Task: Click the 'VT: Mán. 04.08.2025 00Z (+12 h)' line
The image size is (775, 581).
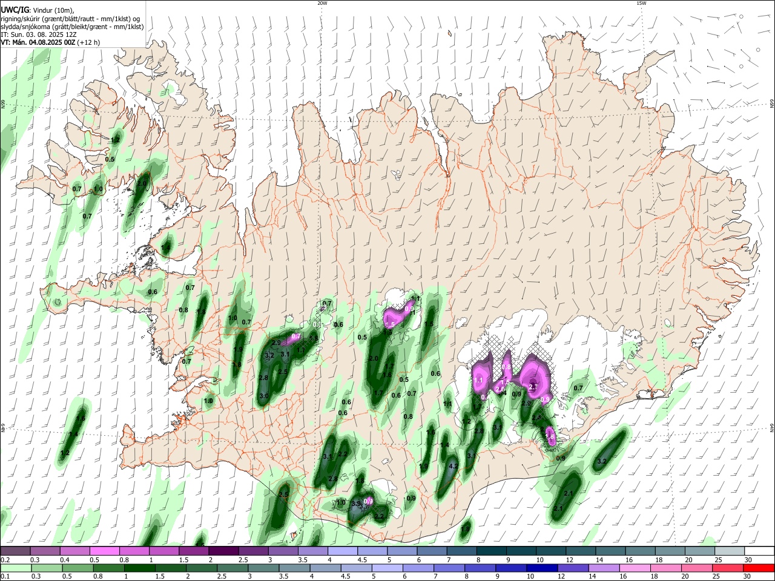Action: (50, 42)
